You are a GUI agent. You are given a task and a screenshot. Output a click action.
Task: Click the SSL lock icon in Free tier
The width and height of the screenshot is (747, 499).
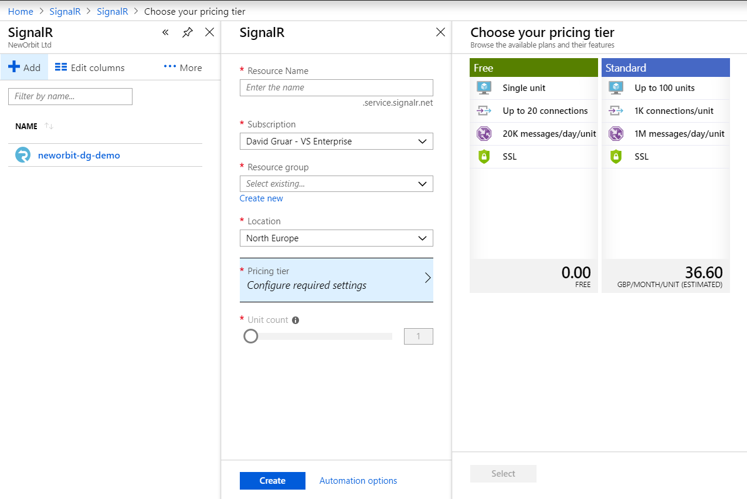484,157
